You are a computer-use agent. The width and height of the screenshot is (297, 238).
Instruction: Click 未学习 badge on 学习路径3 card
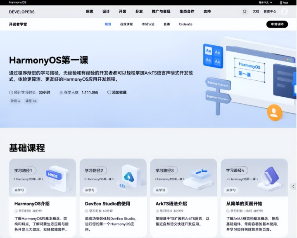click(160, 190)
